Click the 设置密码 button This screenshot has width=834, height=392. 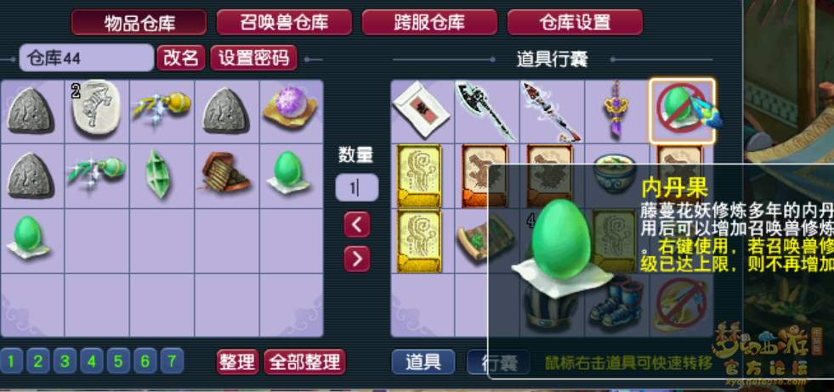(253, 58)
